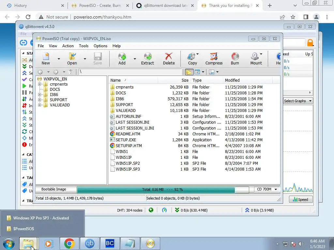Switch to qBittorrent download browser tab
The height and width of the screenshot is (250, 334).
164,6
